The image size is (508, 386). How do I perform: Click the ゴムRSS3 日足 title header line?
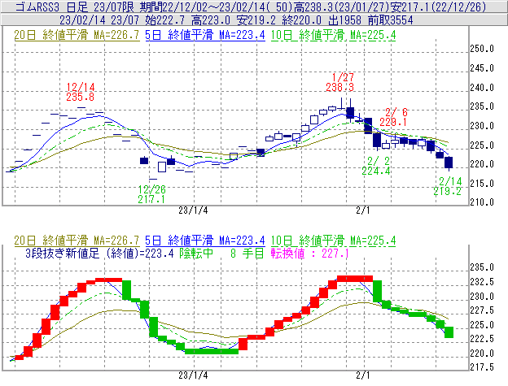[x=251, y=7]
